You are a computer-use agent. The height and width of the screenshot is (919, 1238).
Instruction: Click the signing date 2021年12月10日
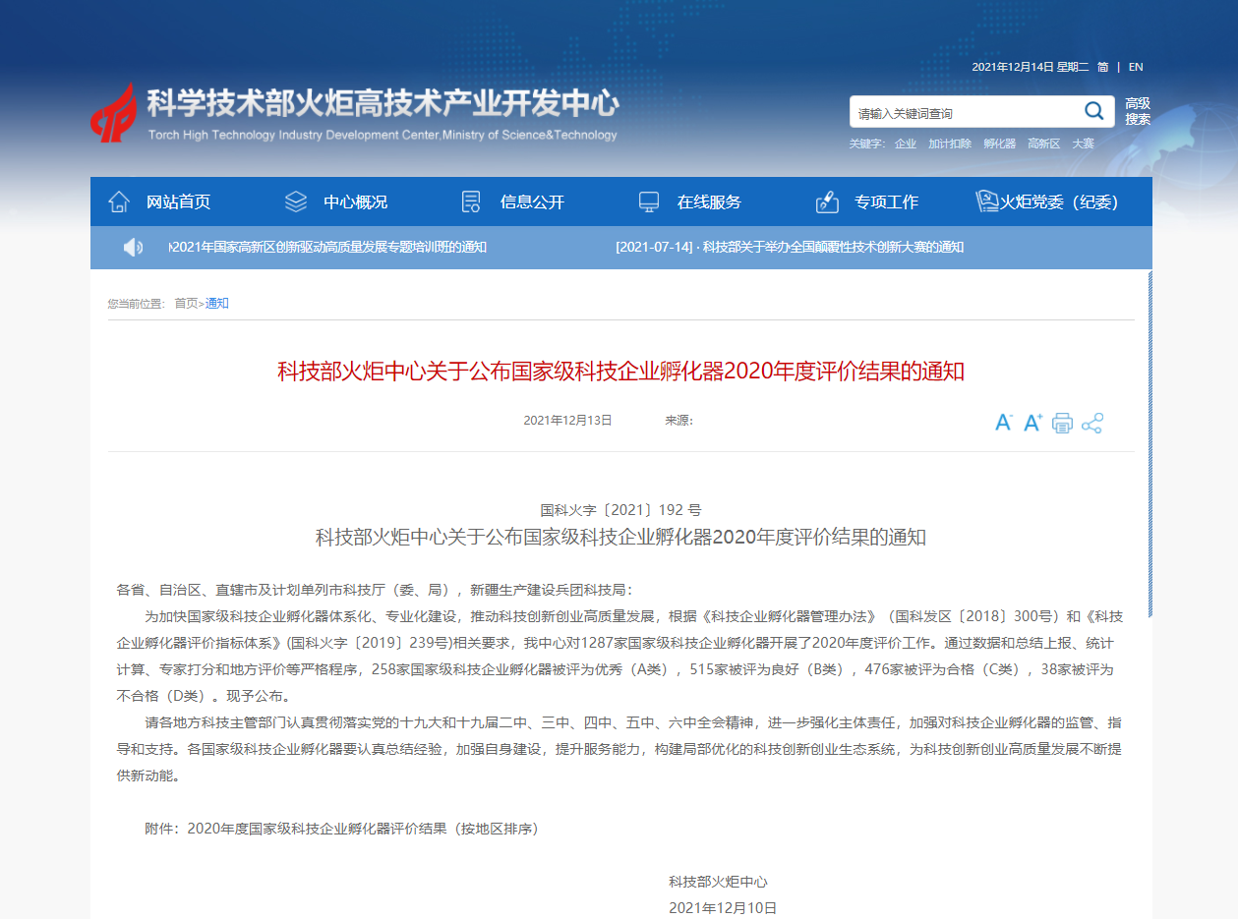click(x=723, y=908)
